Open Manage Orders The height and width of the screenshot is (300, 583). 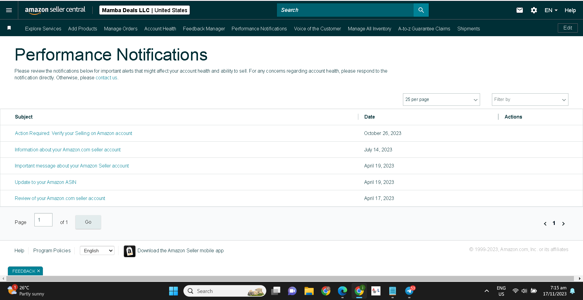pos(121,29)
